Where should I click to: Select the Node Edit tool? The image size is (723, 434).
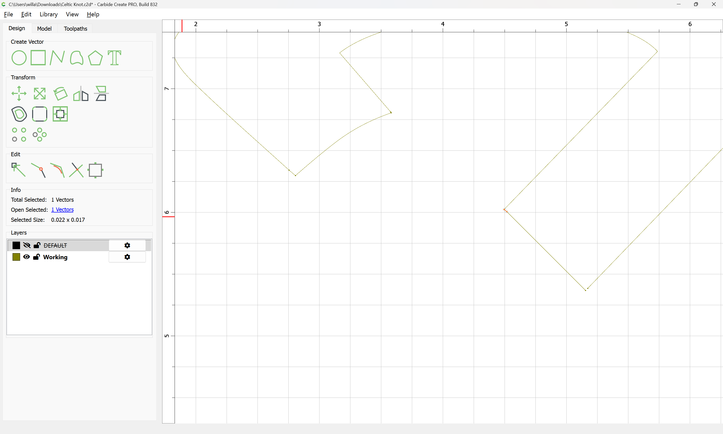[18, 170]
